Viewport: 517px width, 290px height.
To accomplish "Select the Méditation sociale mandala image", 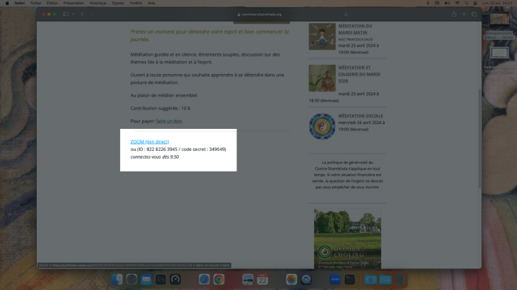I will 321,126.
